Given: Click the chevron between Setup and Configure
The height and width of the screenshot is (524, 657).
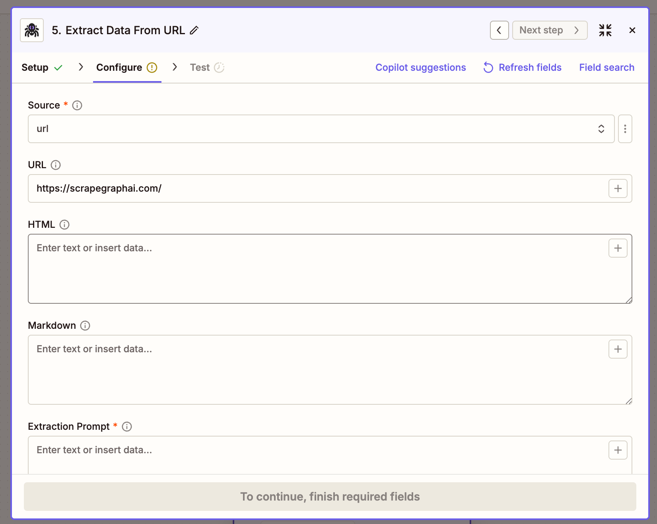Looking at the screenshot, I should click(x=81, y=67).
